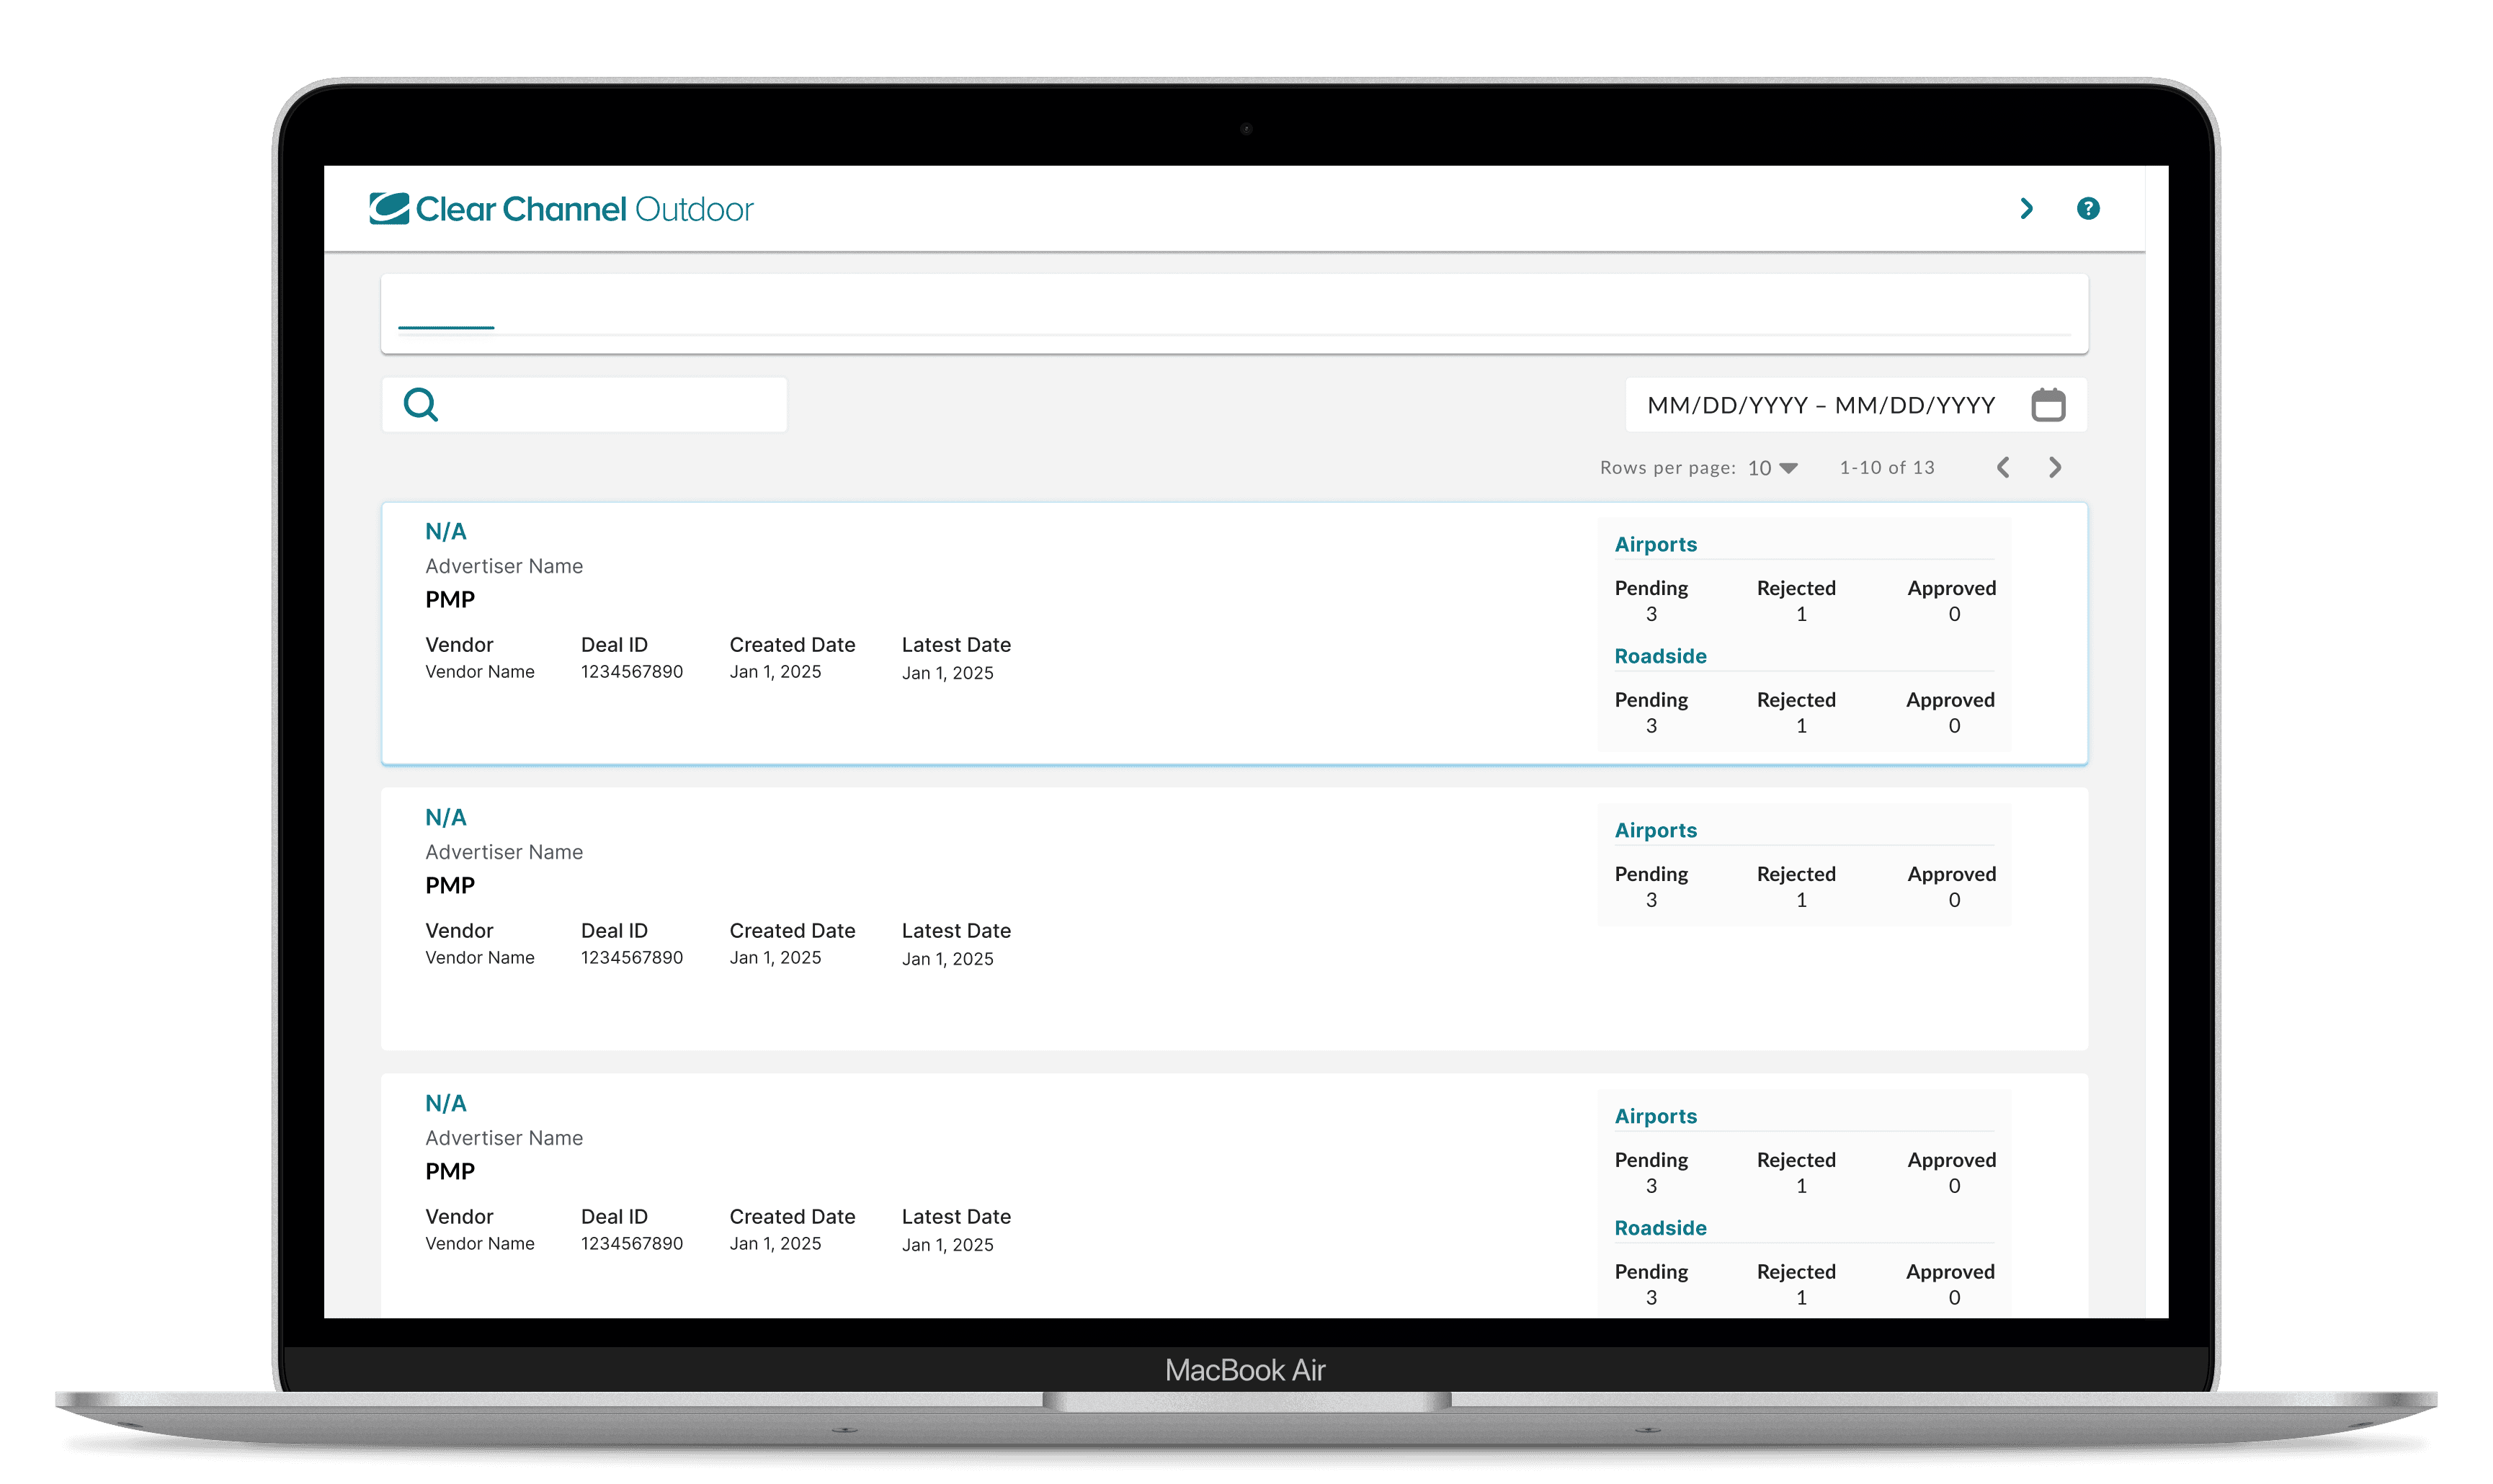Viewport: 2493px width, 1484px height.
Task: Click the 1-10 of 13 pagination label
Action: click(x=1886, y=468)
